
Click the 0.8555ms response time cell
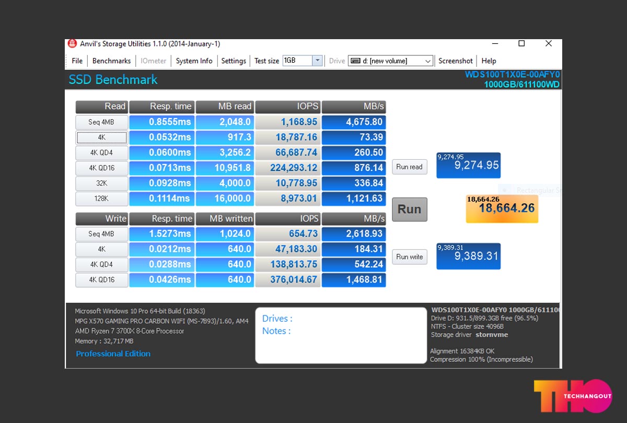161,122
